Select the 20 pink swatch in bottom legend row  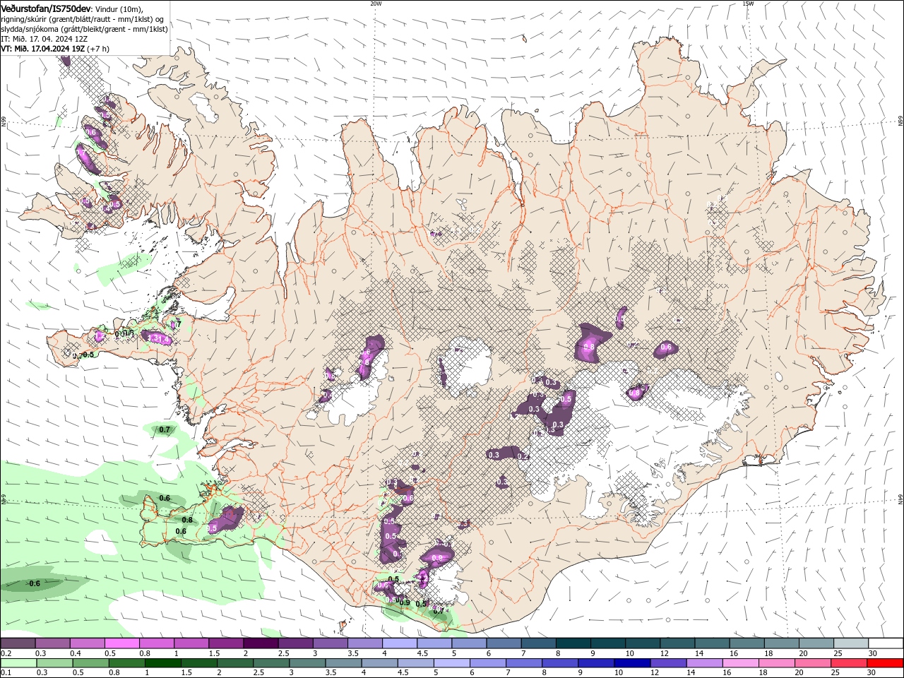813,663
